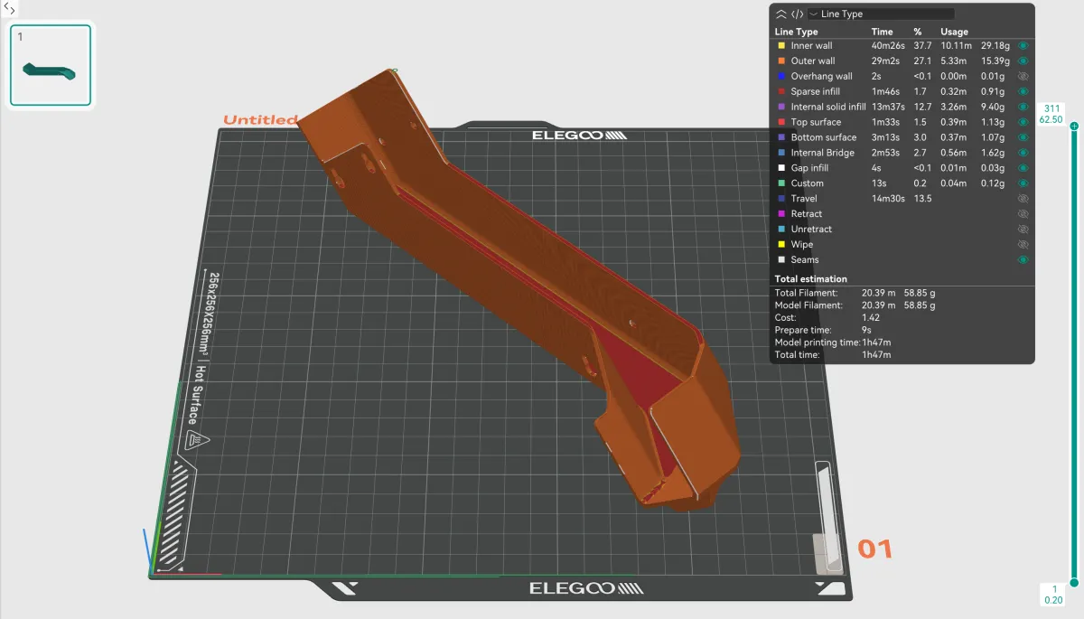Collapse the legend panel with double-chevron icon
Image resolution: width=1084 pixels, height=619 pixels.
[781, 14]
